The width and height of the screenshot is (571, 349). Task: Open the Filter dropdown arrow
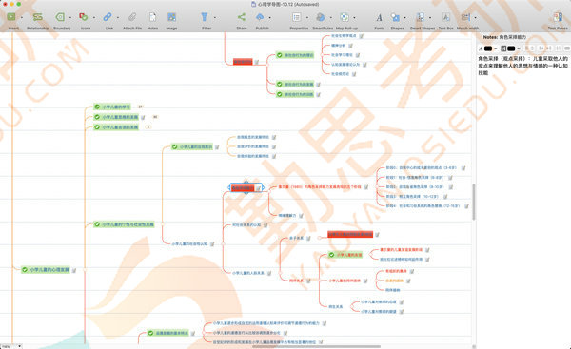tap(214, 17)
